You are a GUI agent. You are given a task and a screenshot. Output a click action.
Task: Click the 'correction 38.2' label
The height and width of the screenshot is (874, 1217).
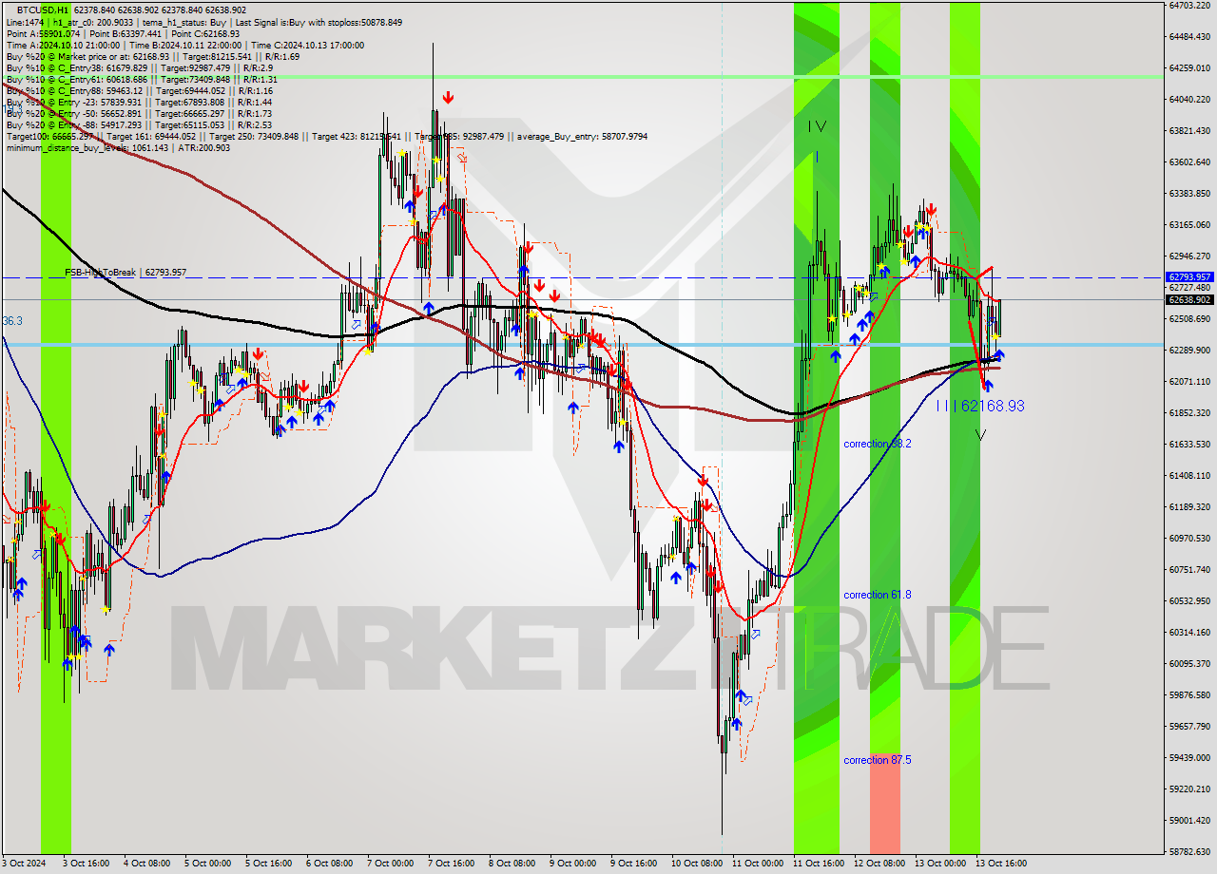point(878,444)
